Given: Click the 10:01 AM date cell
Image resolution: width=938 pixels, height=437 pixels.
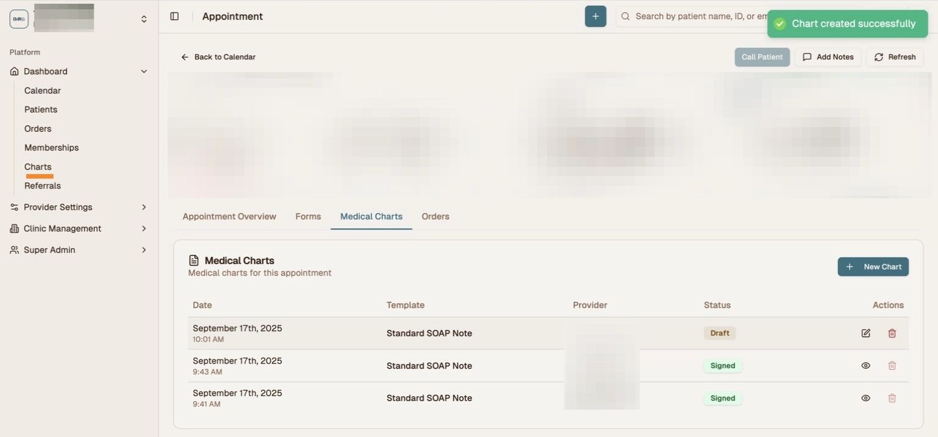Looking at the screenshot, I should point(238,333).
